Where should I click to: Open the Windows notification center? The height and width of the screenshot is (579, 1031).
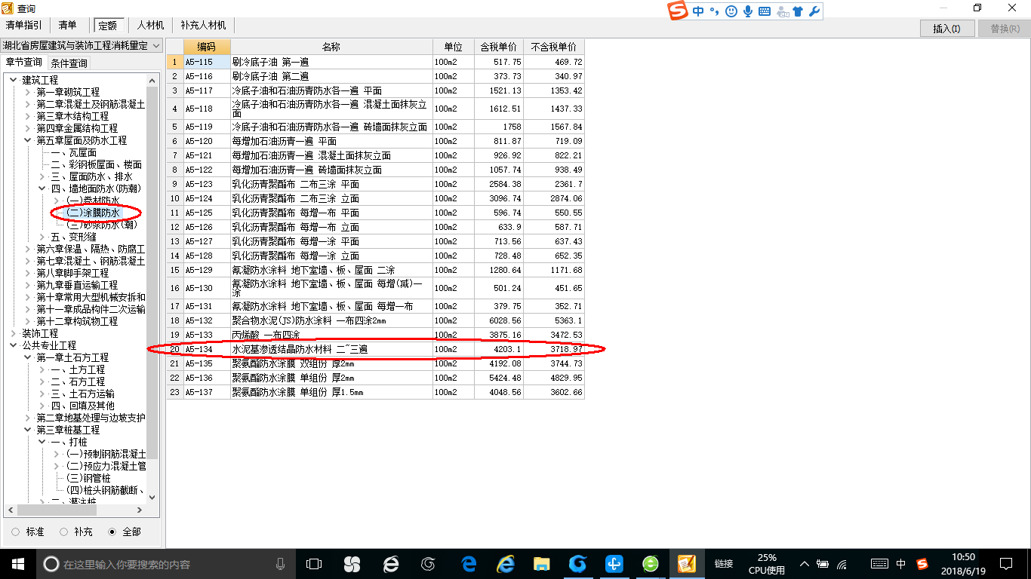click(1005, 563)
